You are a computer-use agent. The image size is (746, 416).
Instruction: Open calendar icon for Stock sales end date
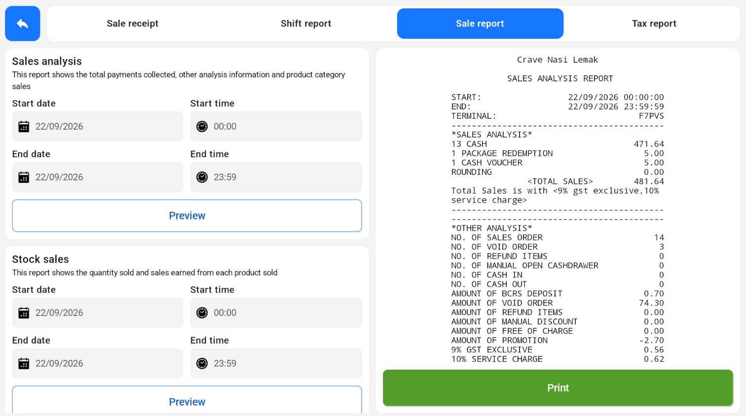24,364
